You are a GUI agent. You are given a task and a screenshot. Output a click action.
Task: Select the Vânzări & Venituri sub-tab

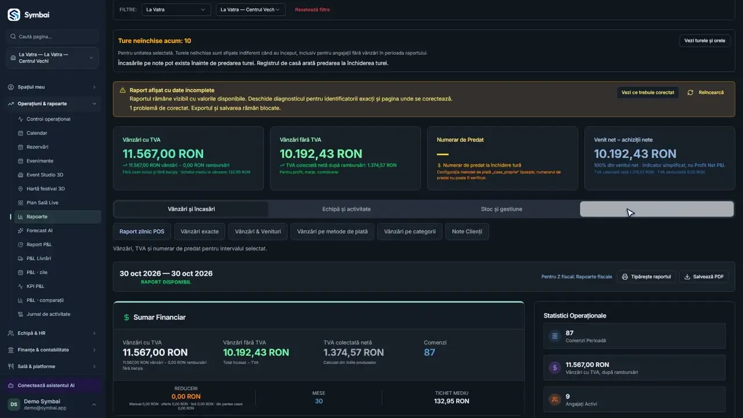coord(258,232)
